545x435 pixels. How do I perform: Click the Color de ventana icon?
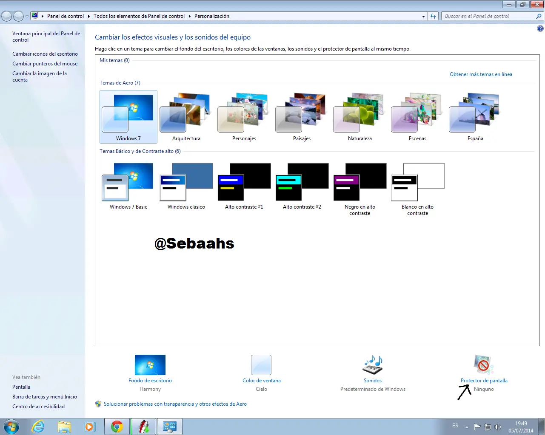(x=261, y=365)
